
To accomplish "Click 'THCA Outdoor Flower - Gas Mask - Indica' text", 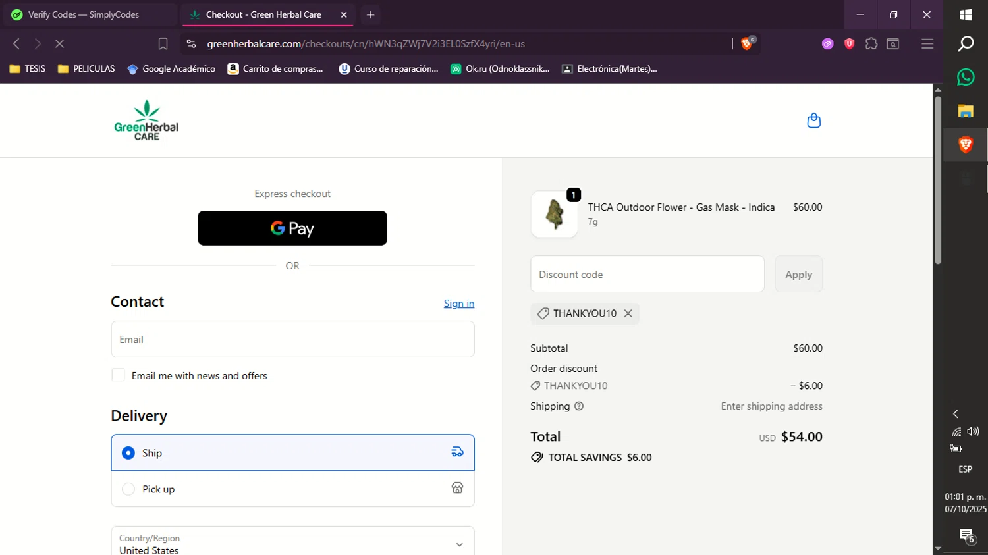I will tap(681, 207).
